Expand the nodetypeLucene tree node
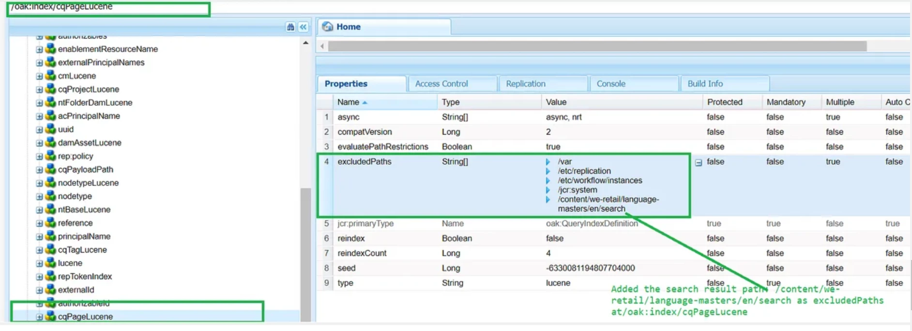912x331 pixels. coord(39,183)
